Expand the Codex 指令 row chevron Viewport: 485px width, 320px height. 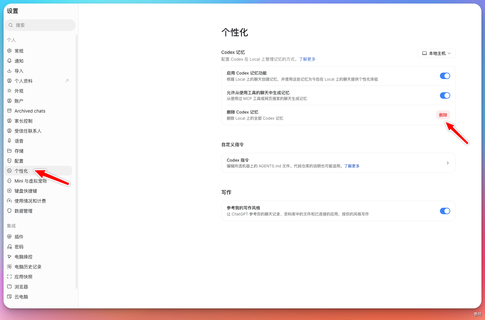coord(448,163)
